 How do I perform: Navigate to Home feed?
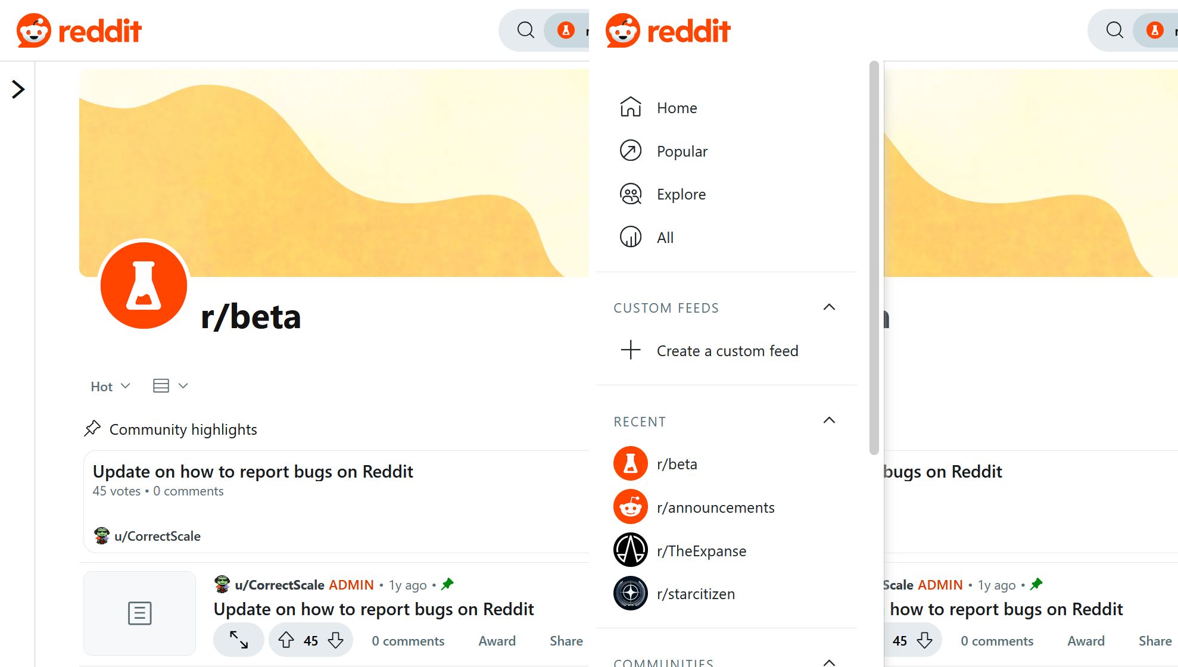[x=678, y=108]
